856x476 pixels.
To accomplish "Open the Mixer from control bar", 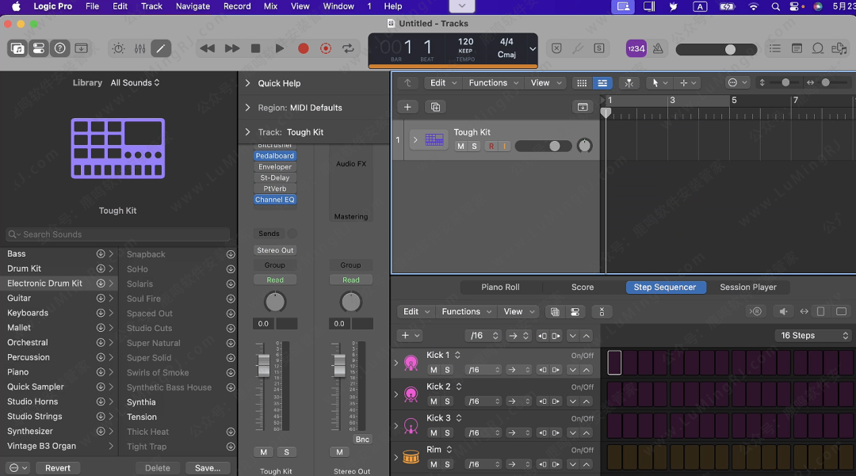I will coord(139,48).
